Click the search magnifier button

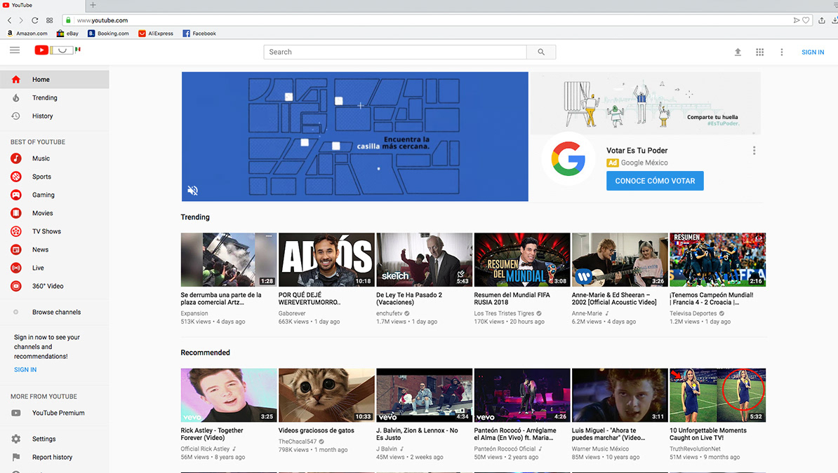(541, 52)
